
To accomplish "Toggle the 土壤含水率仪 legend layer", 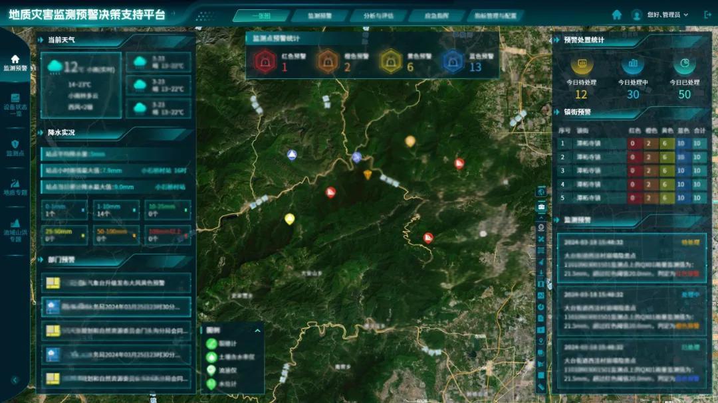I will pyautogui.click(x=211, y=357).
